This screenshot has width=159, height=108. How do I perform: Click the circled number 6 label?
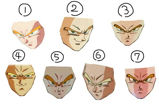coord(99,55)
